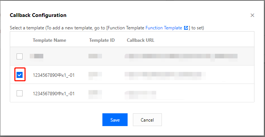The width and height of the screenshot is (265, 137).
Task: Click the blurred Template ID in the checked row
Action: point(95,76)
